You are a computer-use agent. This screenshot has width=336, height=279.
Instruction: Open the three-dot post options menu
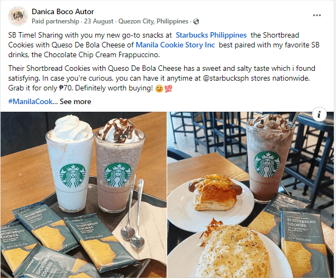317,15
